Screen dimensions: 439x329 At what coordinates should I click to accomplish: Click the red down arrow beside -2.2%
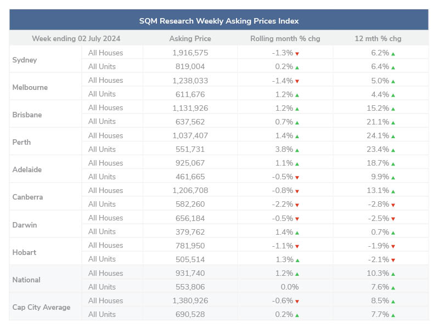click(x=297, y=205)
